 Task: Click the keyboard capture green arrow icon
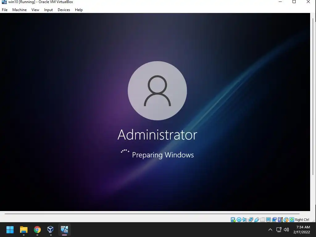(x=292, y=220)
